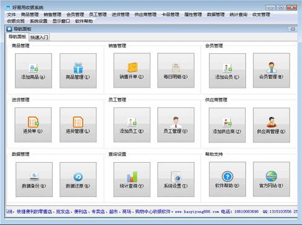Open the 系统设置 menu in menu bar
Image resolution: width=302 pixels, height=225 pixels.
pos(39,21)
